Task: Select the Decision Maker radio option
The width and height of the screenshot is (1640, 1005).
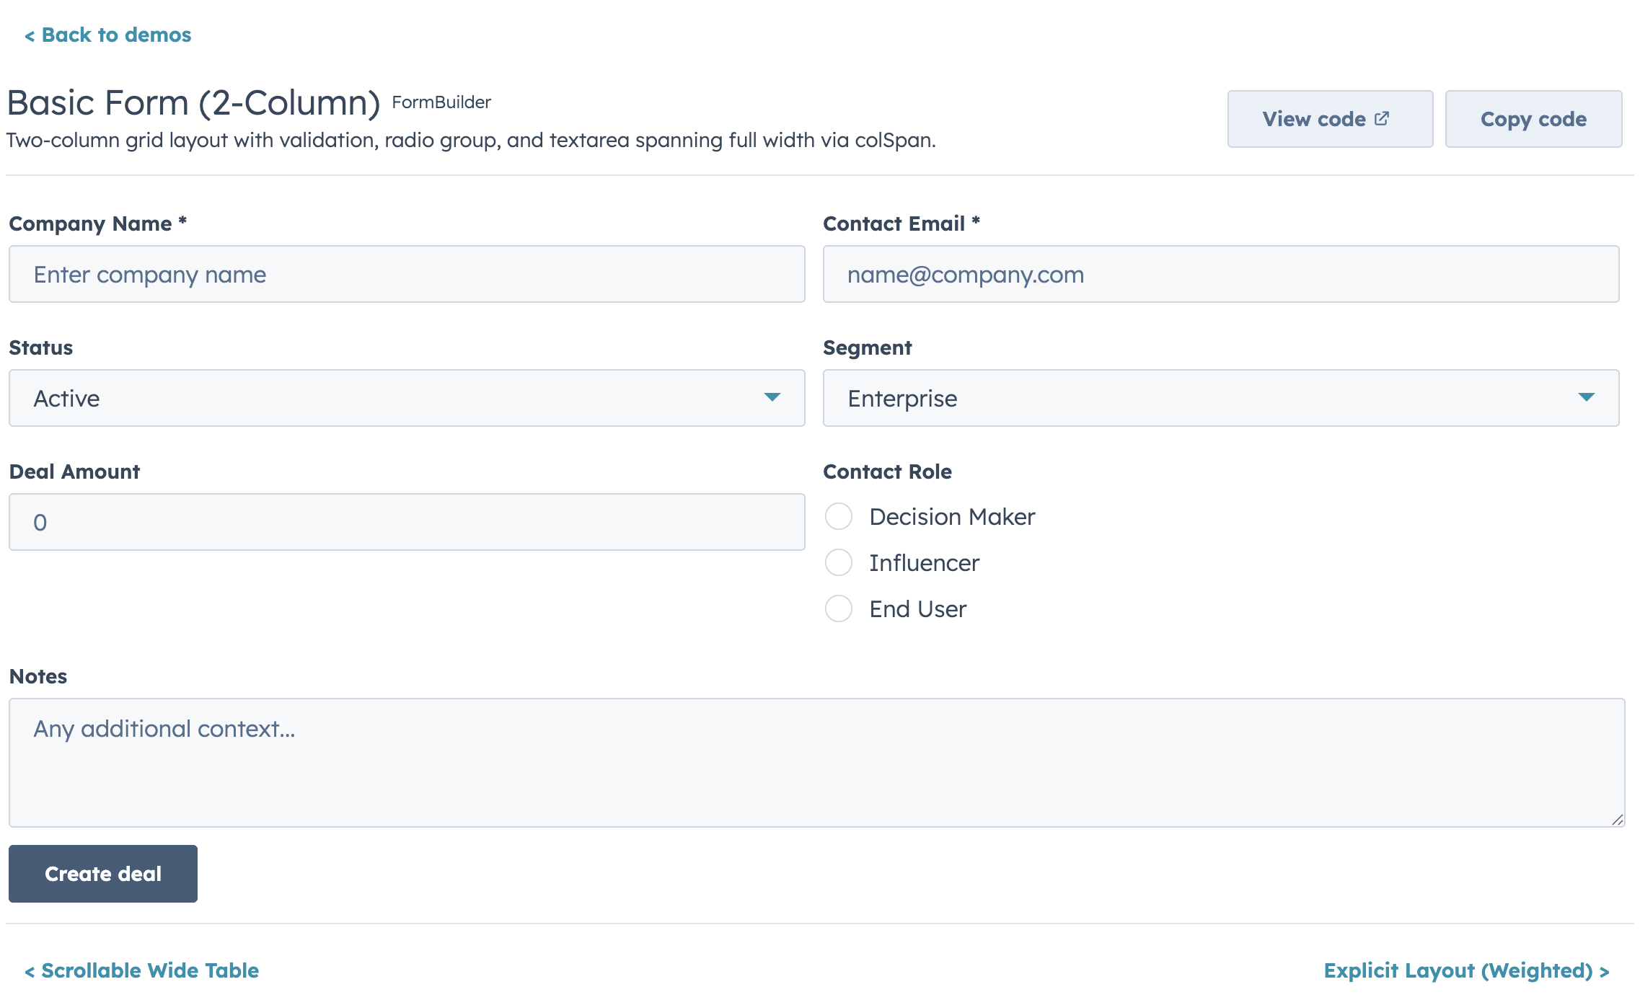Action: pos(839,516)
